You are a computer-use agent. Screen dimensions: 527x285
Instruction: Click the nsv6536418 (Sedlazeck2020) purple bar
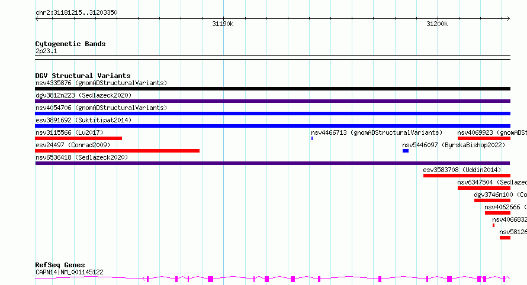(272, 163)
